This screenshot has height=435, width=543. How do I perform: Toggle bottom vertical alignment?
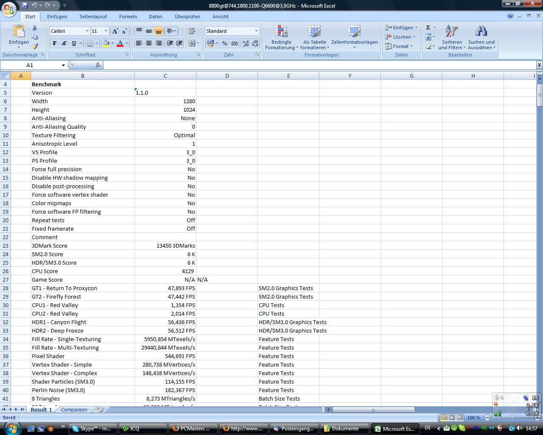(x=158, y=31)
